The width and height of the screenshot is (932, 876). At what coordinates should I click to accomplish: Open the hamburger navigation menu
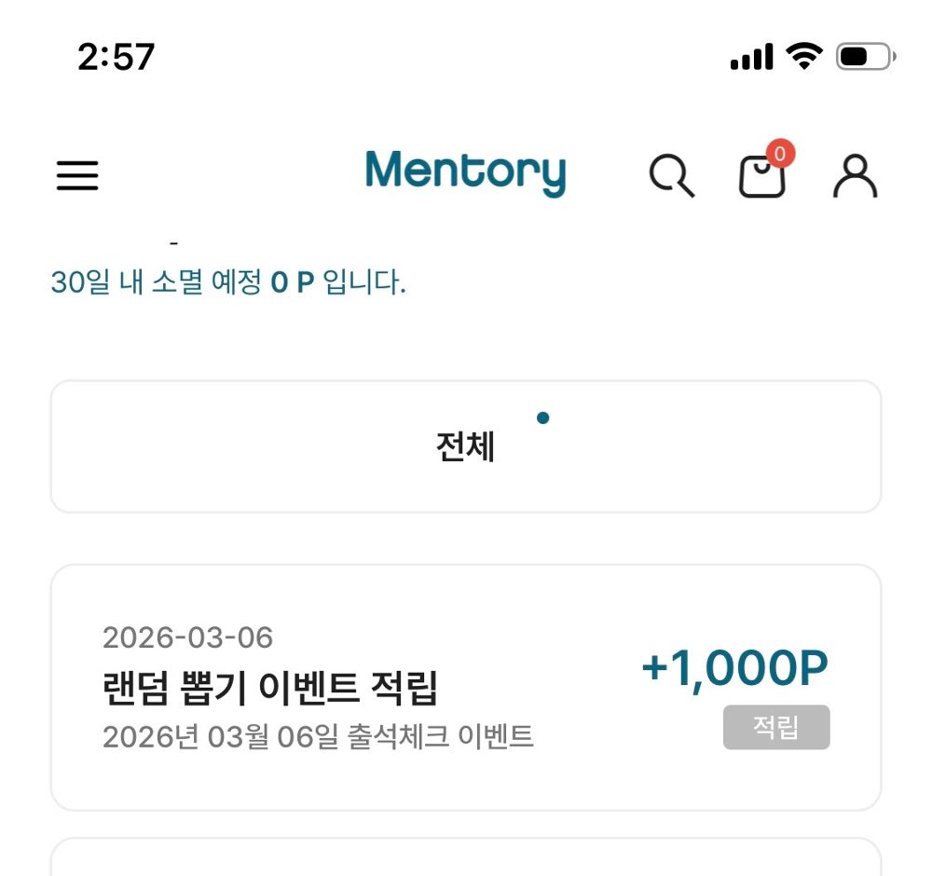pos(77,176)
